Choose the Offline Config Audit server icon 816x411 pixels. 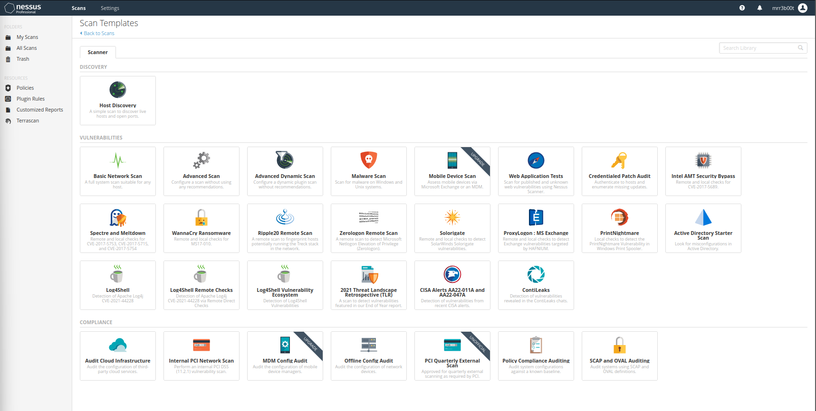[x=369, y=345]
